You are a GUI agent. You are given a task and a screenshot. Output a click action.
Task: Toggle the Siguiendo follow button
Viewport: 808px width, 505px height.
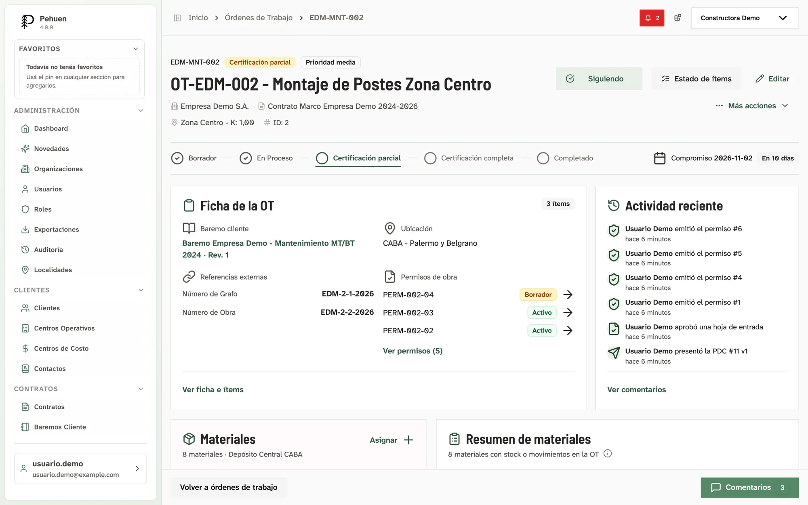[599, 79]
